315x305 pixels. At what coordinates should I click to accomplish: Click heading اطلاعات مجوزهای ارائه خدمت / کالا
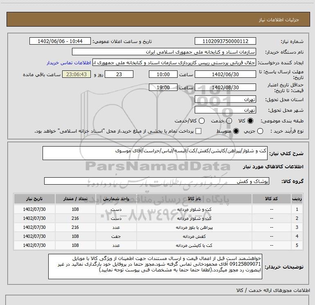click(x=273, y=290)
